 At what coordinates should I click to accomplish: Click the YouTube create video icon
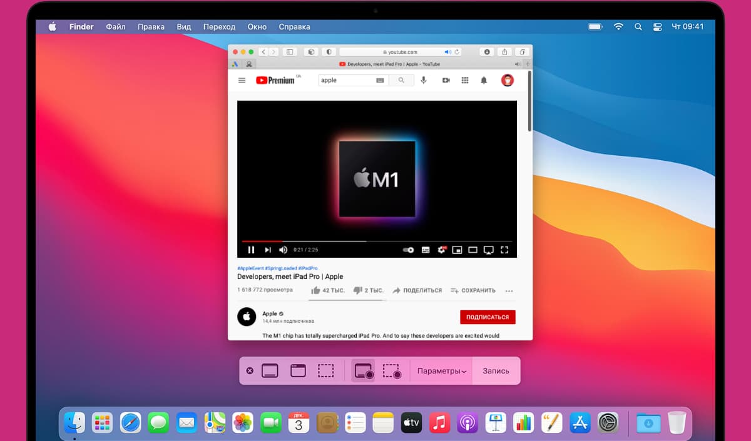(x=446, y=80)
